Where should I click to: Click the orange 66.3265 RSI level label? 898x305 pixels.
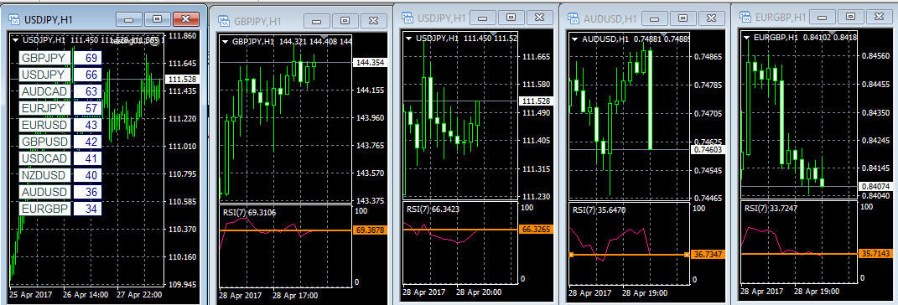tap(536, 229)
